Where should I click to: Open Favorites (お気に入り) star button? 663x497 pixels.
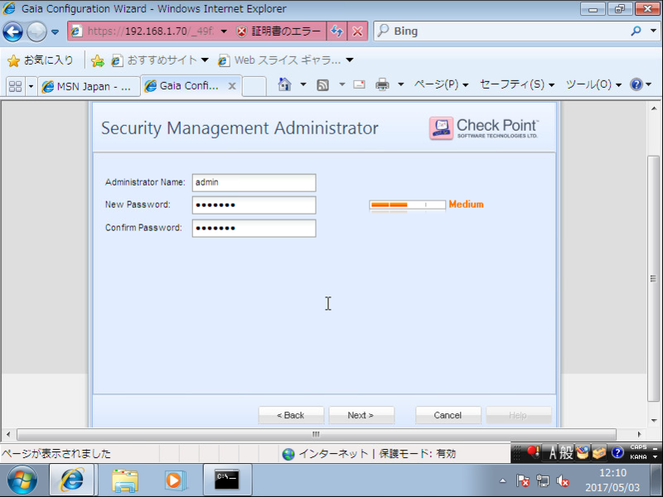(x=40, y=60)
